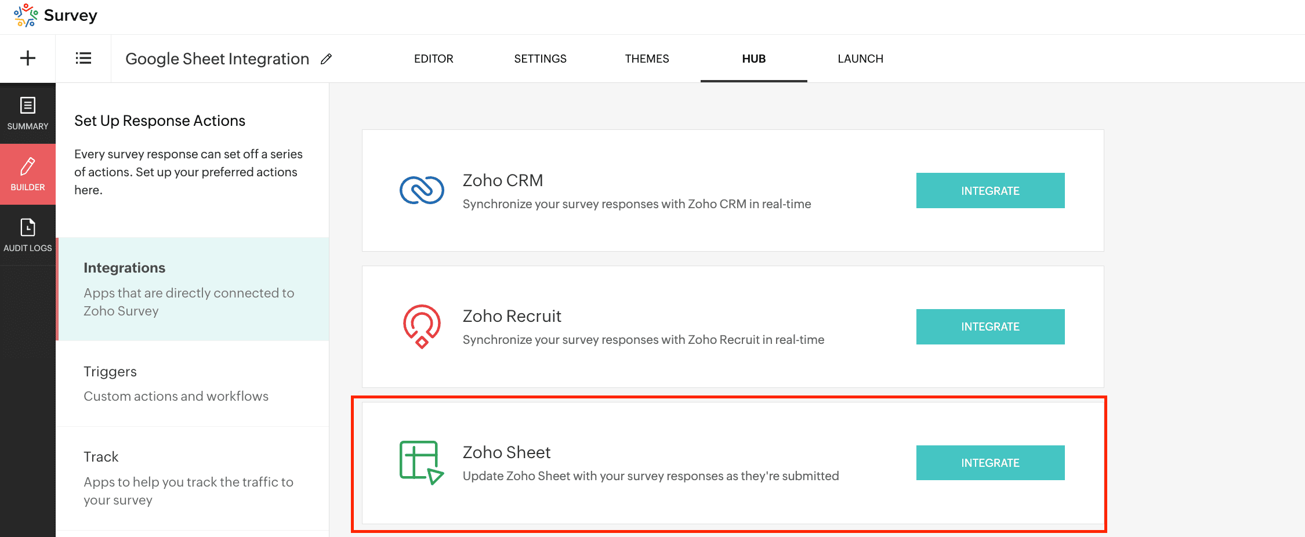Click the 'Every survey response' intro paragraph

188,172
